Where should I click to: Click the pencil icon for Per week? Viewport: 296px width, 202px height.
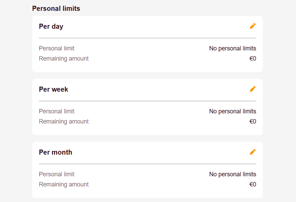tap(253, 89)
